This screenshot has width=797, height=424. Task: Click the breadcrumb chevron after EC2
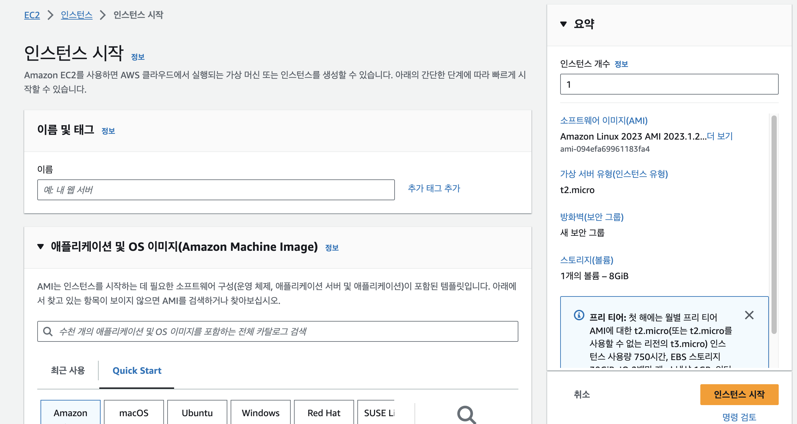pyautogui.click(x=50, y=15)
